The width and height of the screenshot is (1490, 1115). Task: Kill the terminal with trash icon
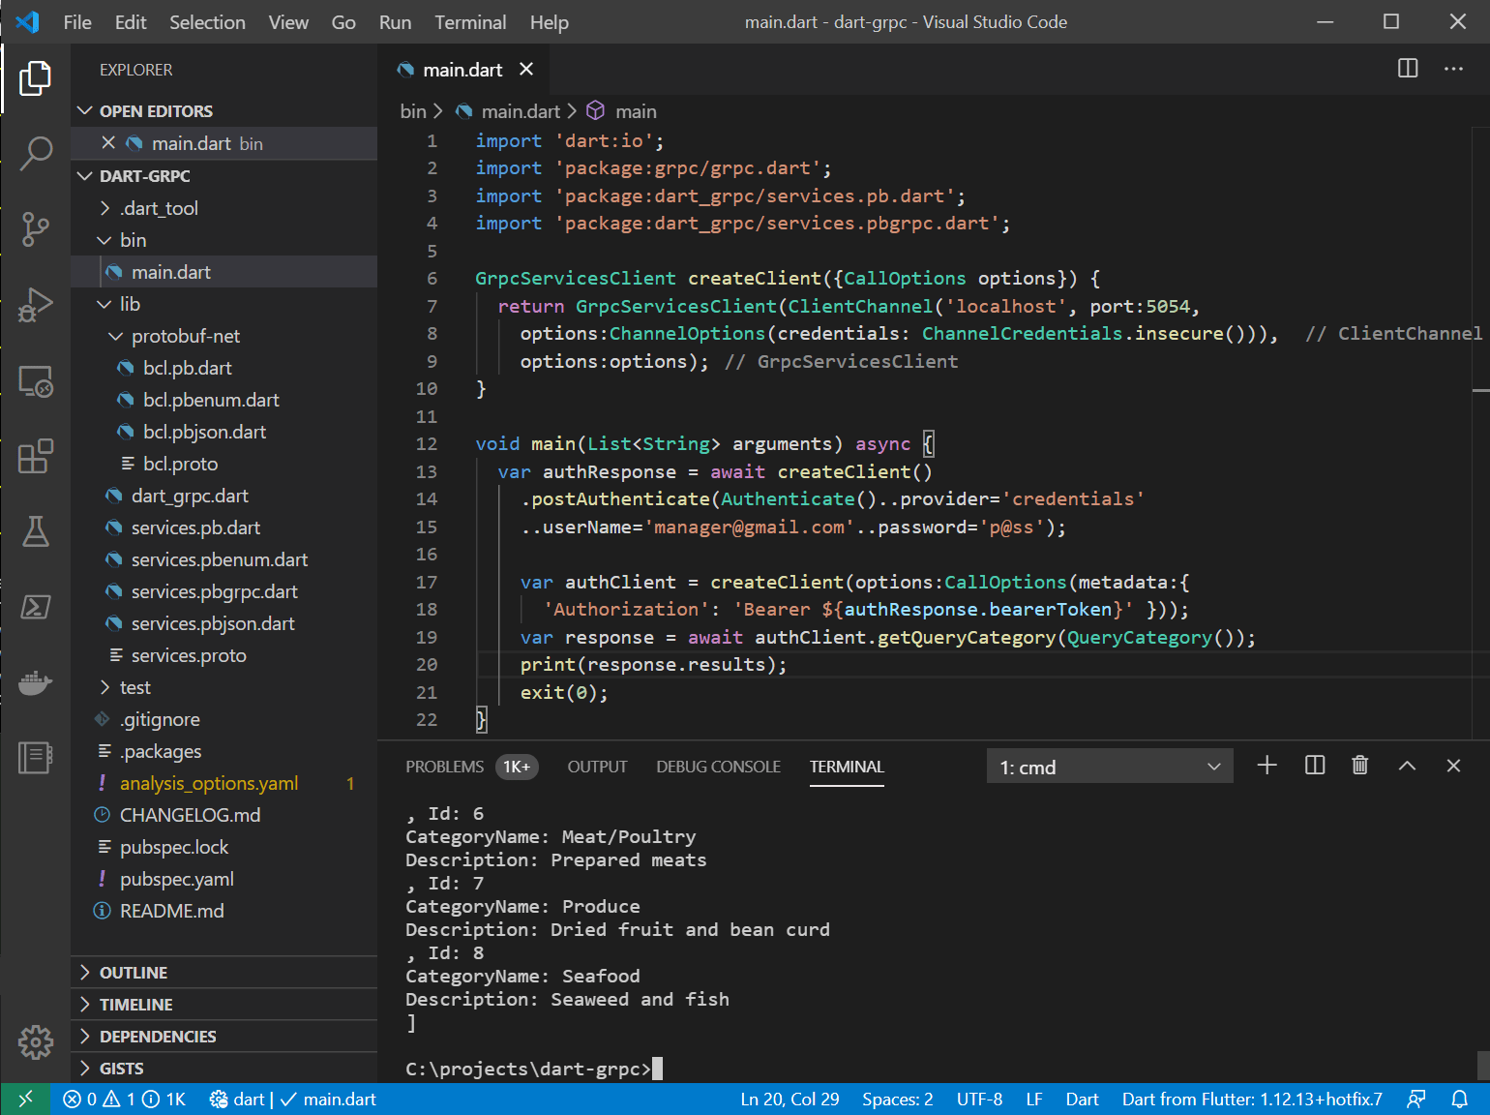pyautogui.click(x=1359, y=766)
